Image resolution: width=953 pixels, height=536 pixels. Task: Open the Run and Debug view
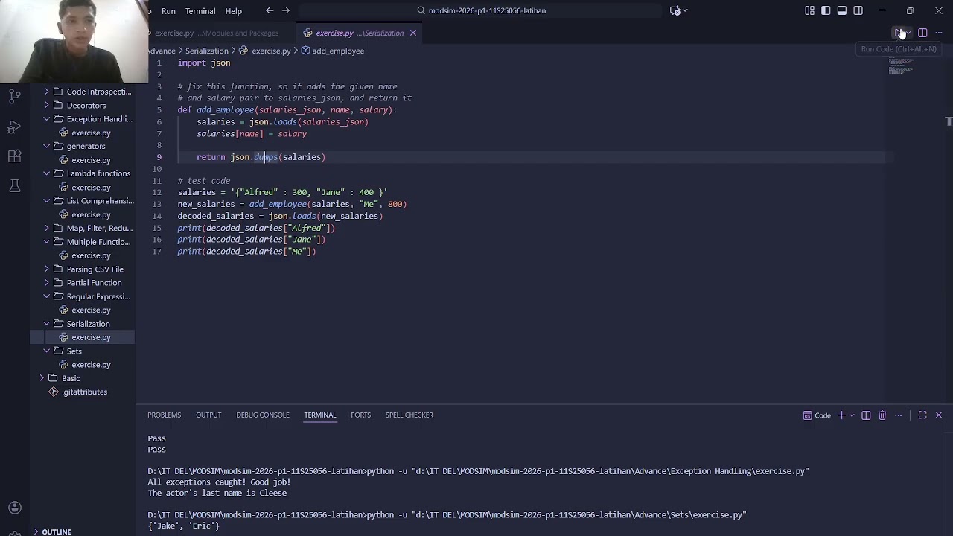click(x=14, y=127)
